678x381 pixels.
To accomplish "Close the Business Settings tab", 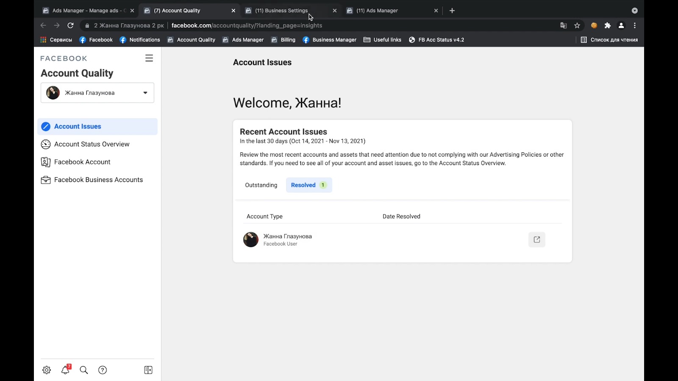I will 335,11.
